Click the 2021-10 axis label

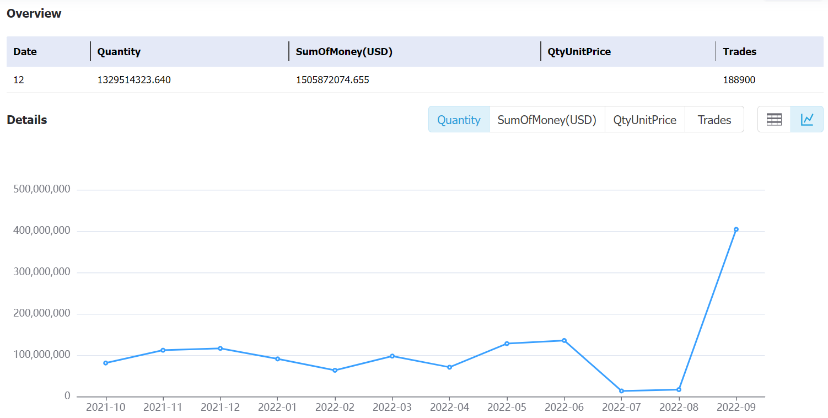click(x=105, y=407)
